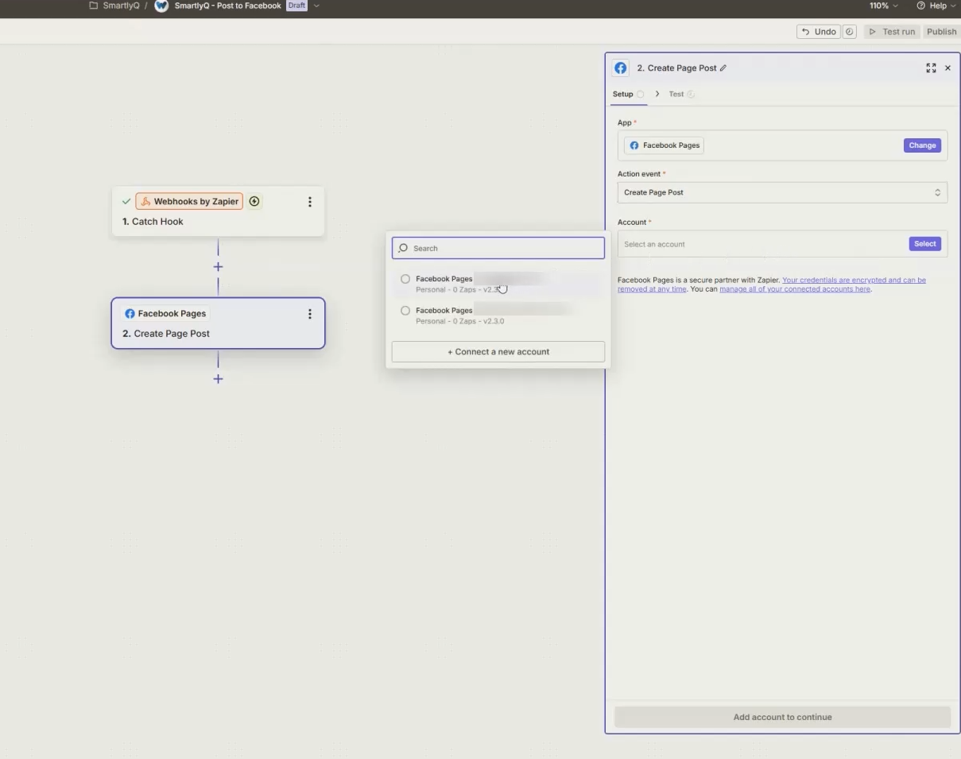The width and height of the screenshot is (961, 759).
Task: Click the Webhooks by Zapier app chip
Action: pos(189,202)
